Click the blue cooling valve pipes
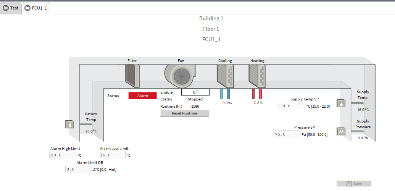Screen dimensions: 395x191 click(x=225, y=94)
